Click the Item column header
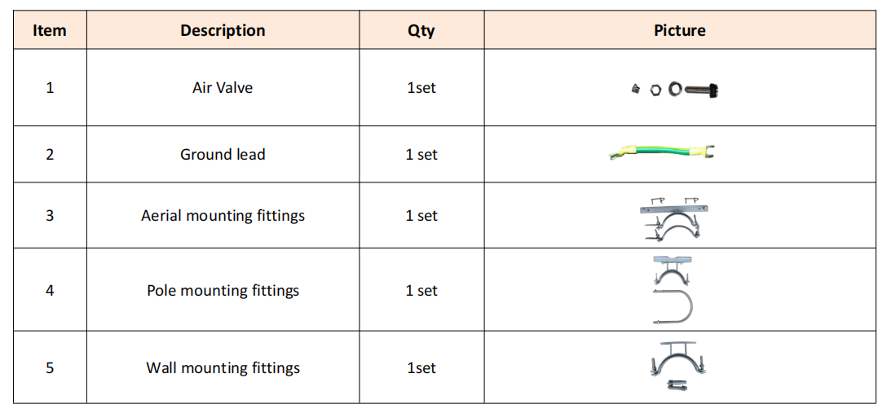The image size is (887, 413). tap(50, 31)
